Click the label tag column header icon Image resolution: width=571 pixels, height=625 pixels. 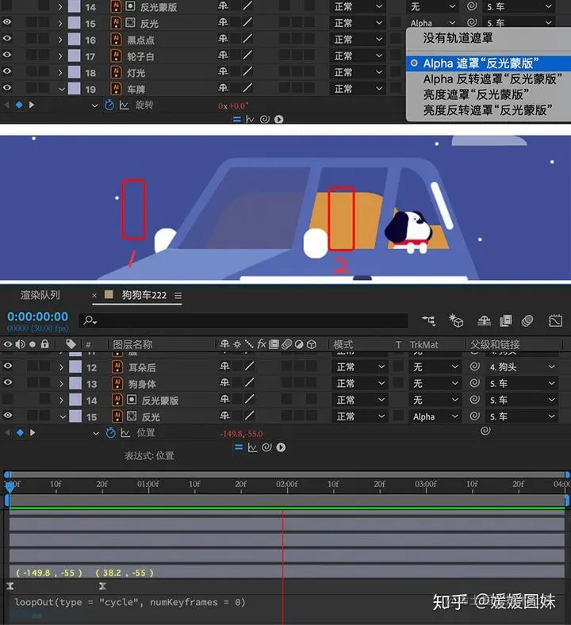(71, 344)
